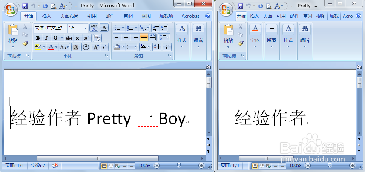Click 字数: 7 word count in status bar
The width and height of the screenshot is (365, 172).
(x=38, y=166)
